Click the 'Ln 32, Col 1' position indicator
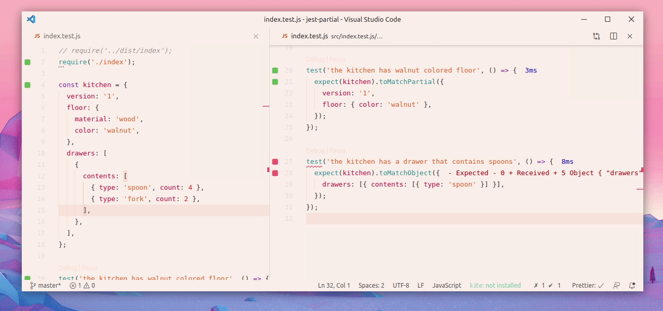Image resolution: width=663 pixels, height=311 pixels. point(334,285)
